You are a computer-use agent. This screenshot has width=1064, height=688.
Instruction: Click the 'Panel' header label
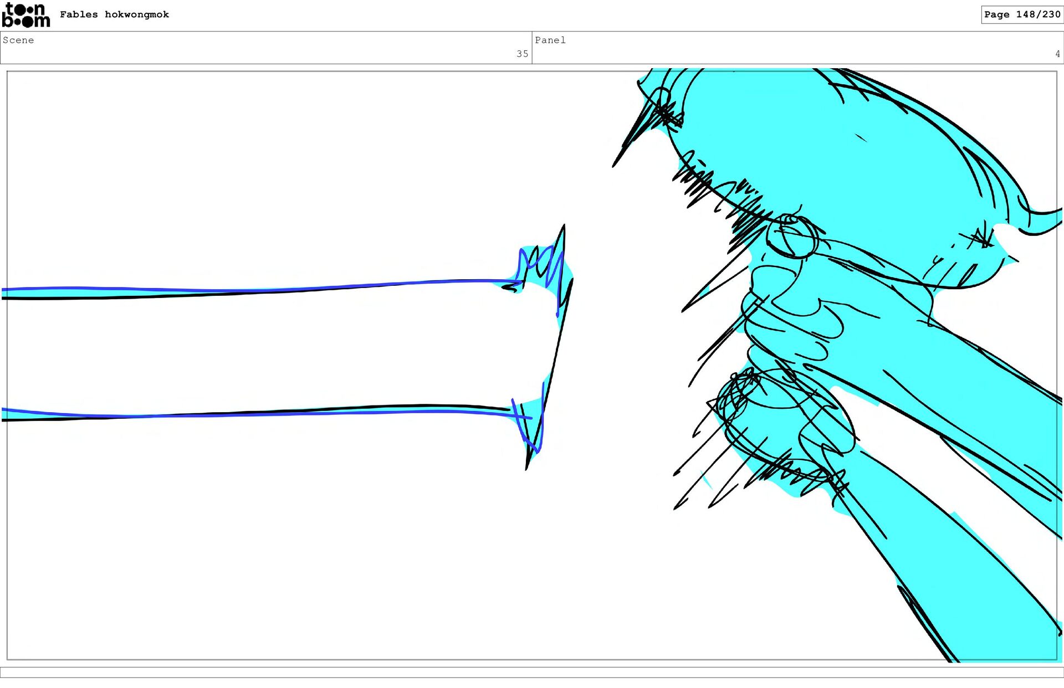click(x=550, y=40)
